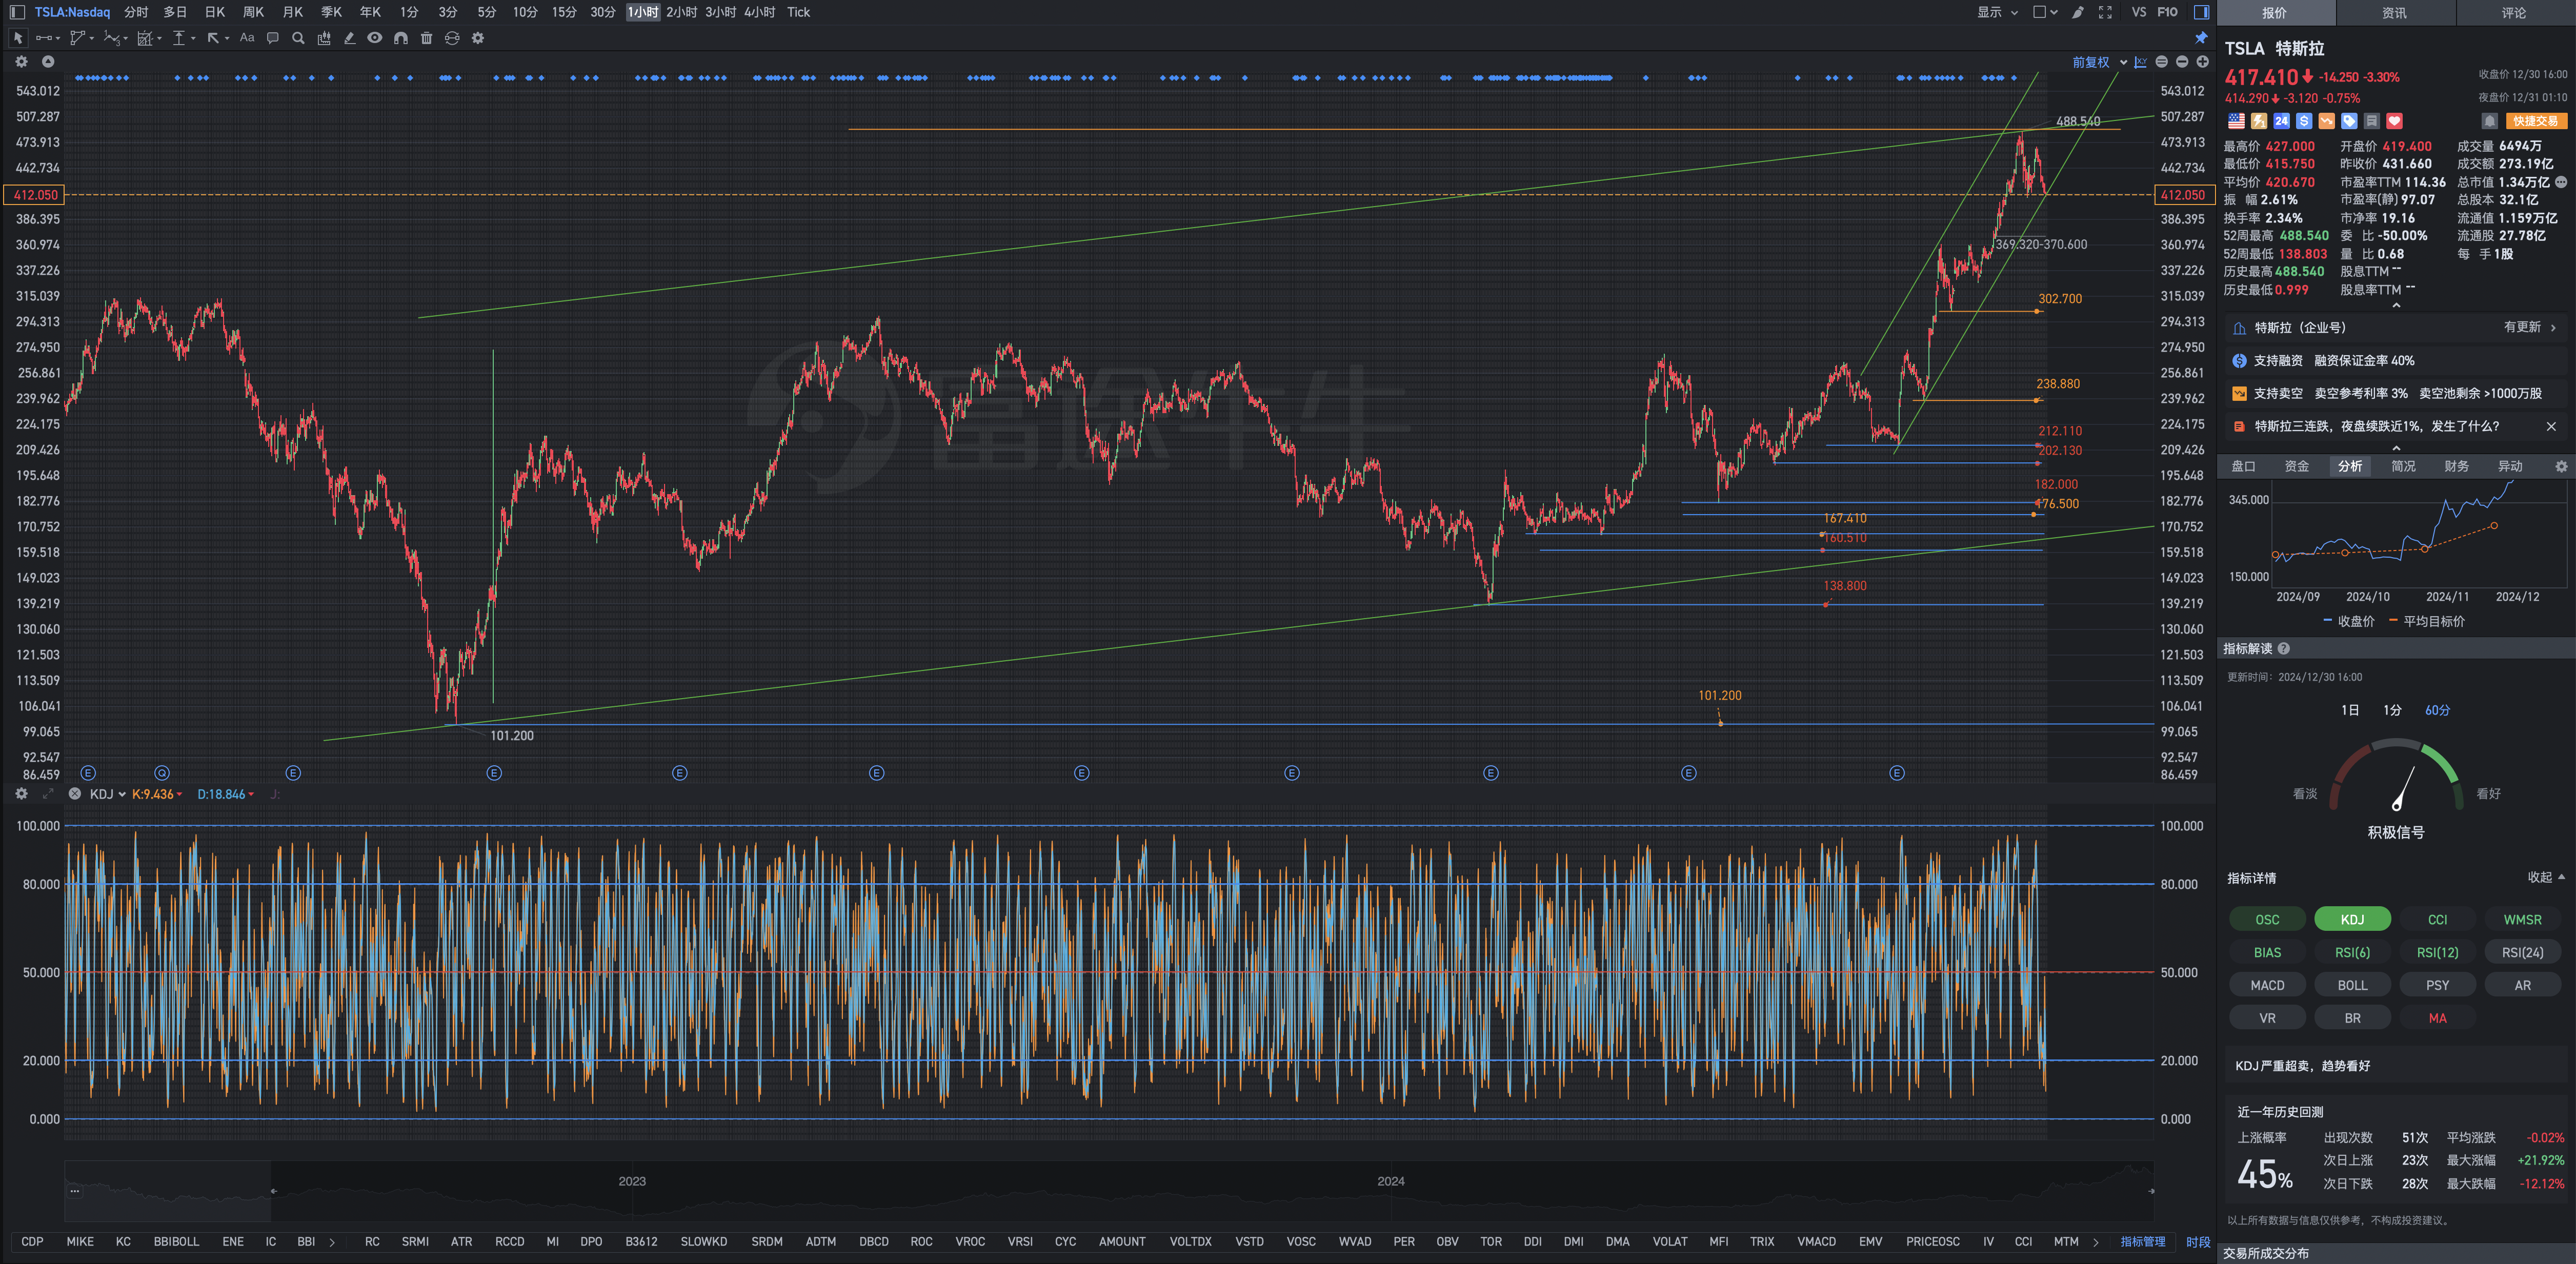Image resolution: width=2576 pixels, height=1264 pixels.
Task: Expand polyline shape tool options
Action: pos(92,38)
